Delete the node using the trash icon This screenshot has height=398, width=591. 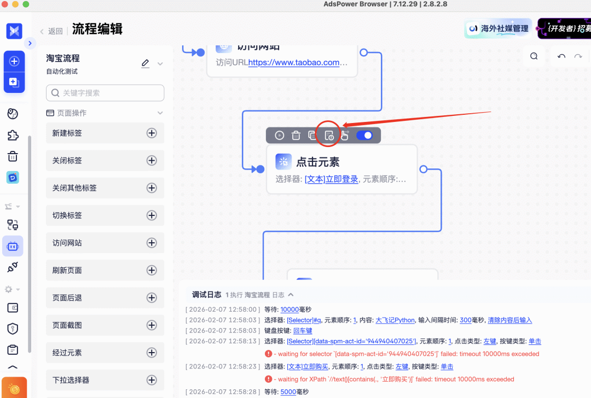coord(296,135)
